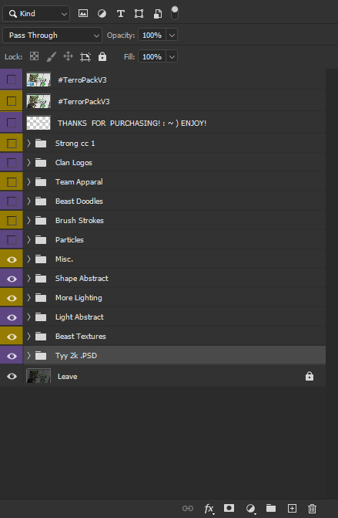The height and width of the screenshot is (518, 338).
Task: Filter for type layers icon
Action: click(121, 14)
